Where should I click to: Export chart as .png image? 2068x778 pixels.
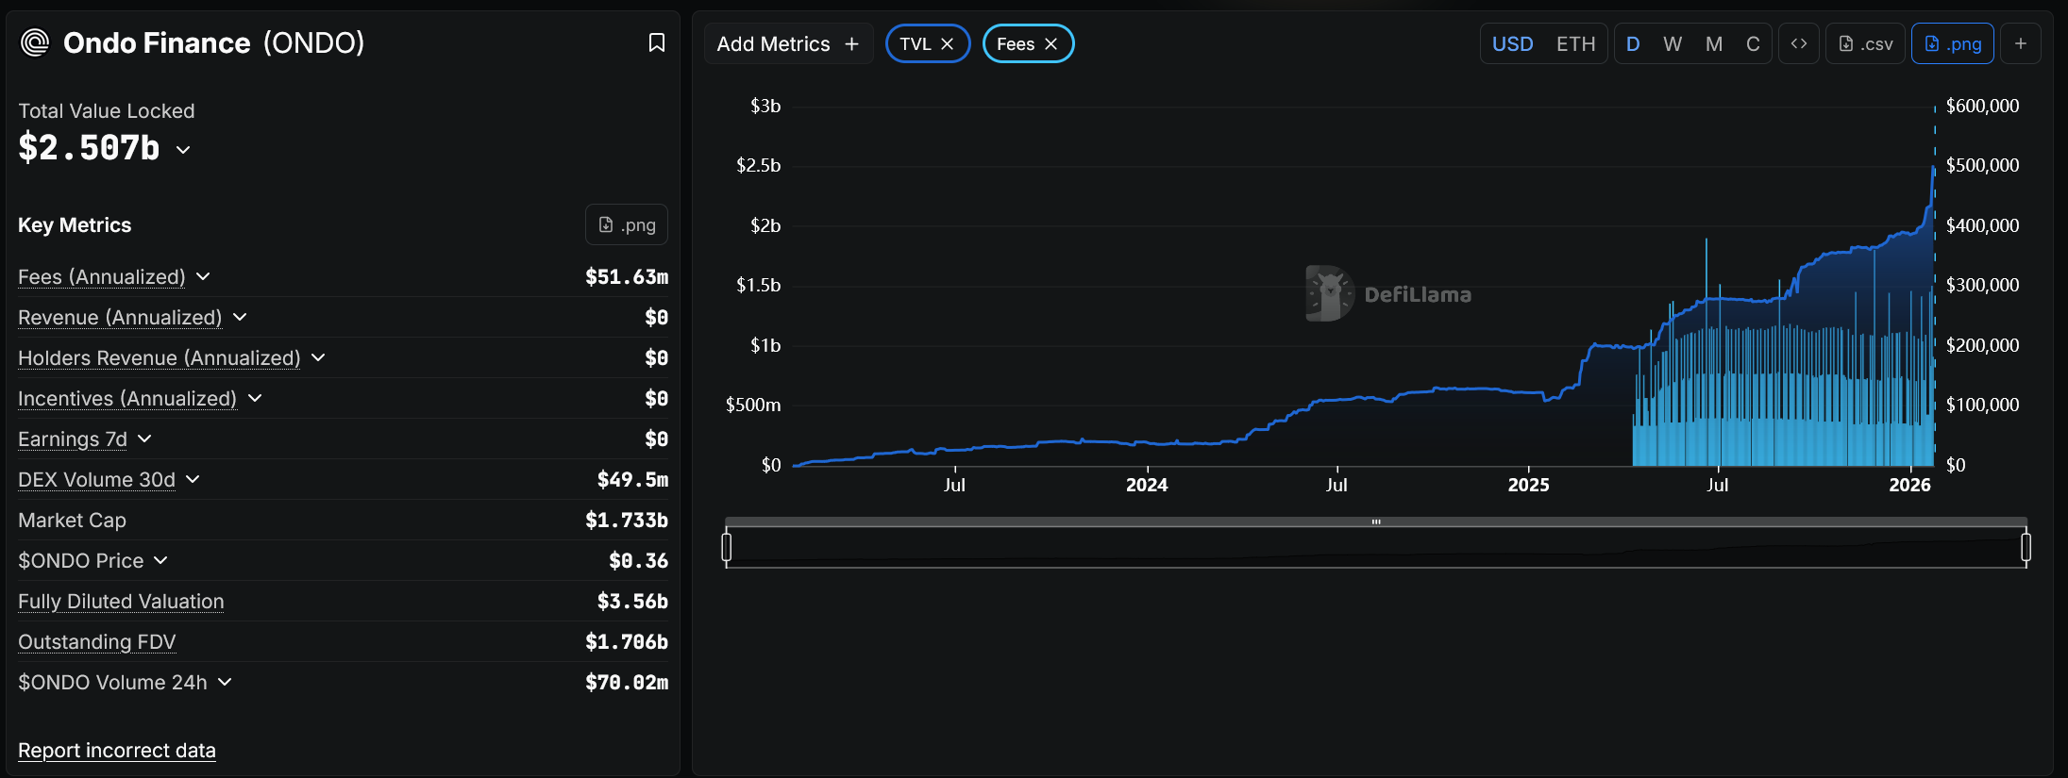1952,43
